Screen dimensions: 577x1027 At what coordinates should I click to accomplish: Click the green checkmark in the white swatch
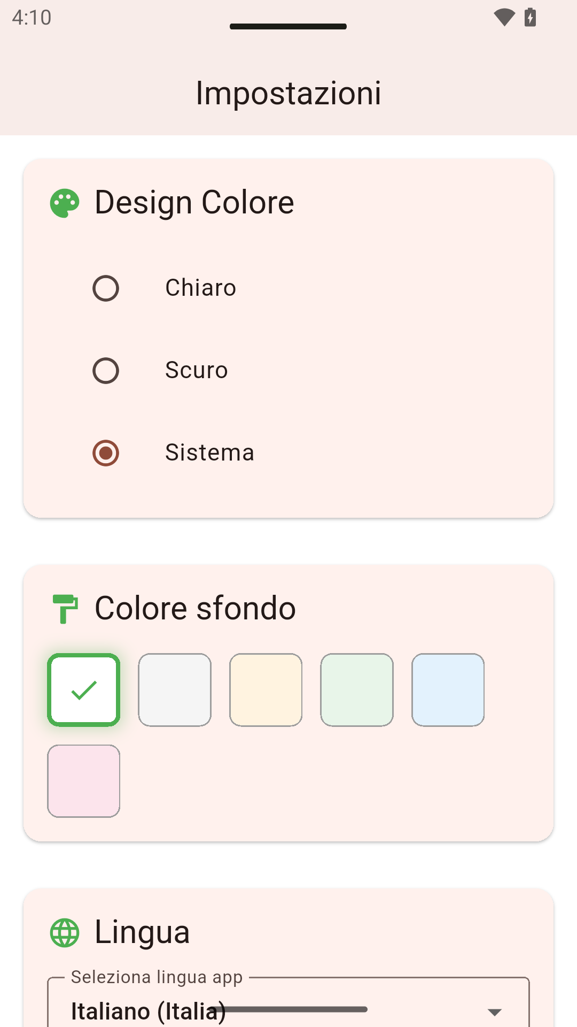(84, 690)
